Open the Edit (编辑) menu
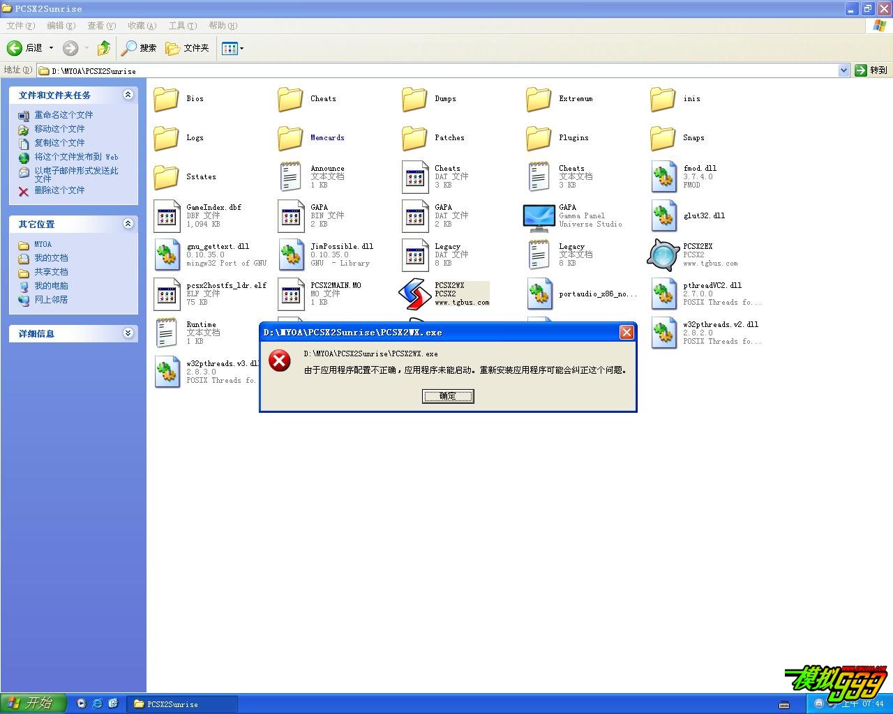This screenshot has width=893, height=714. point(61,26)
